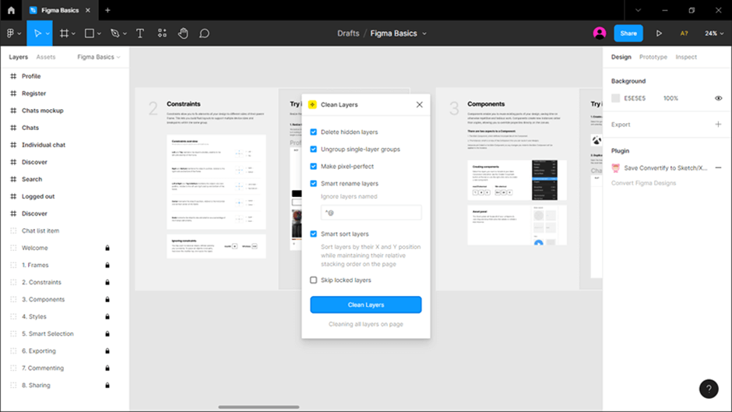732x412 pixels.
Task: Toggle the Smart rename layers checkbox
Action: [313, 184]
